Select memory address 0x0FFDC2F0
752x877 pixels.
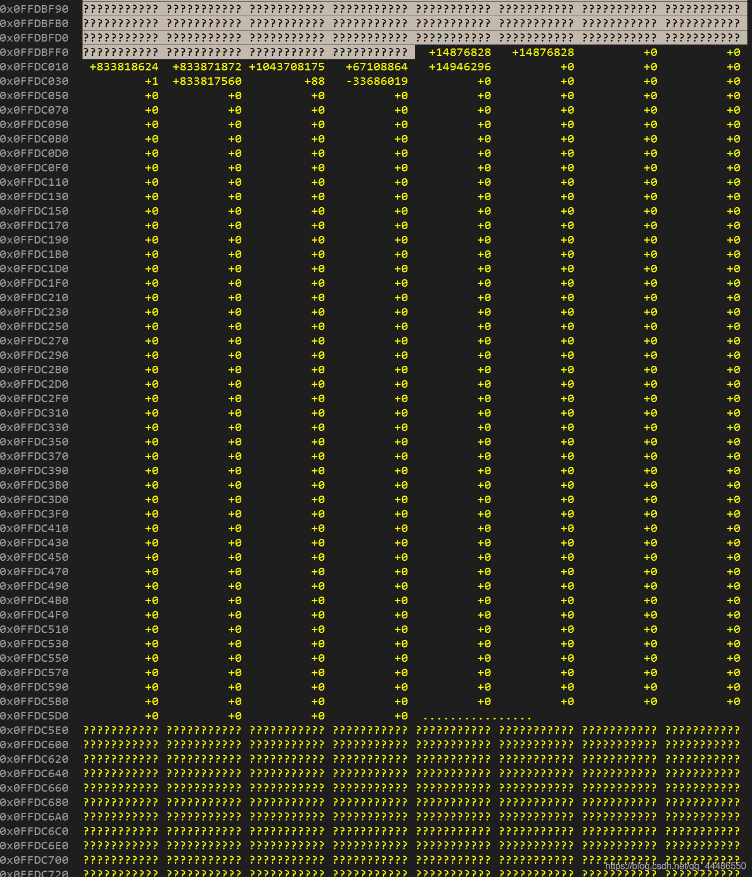pyautogui.click(x=34, y=399)
